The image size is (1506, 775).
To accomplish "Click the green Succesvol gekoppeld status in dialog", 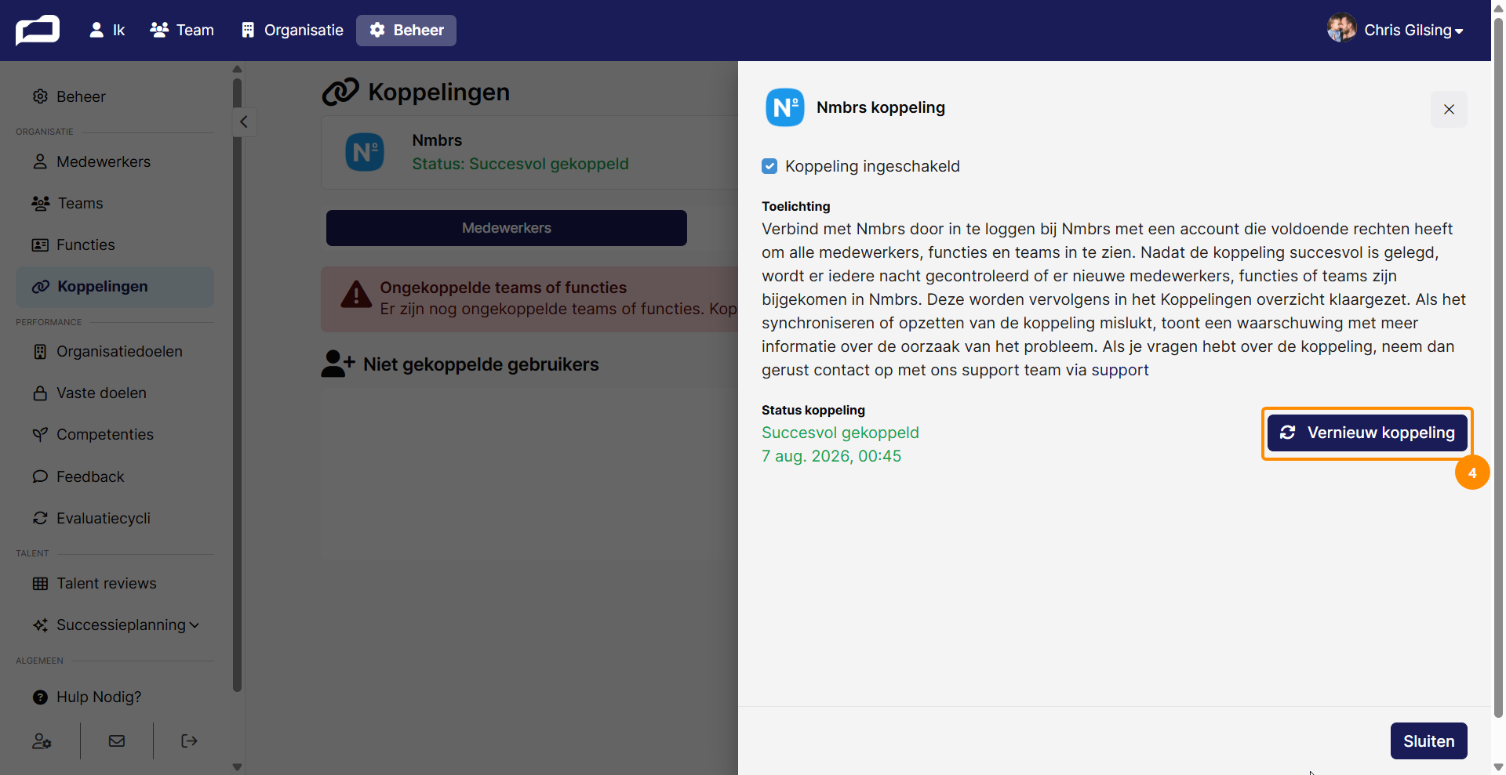I will point(840,433).
